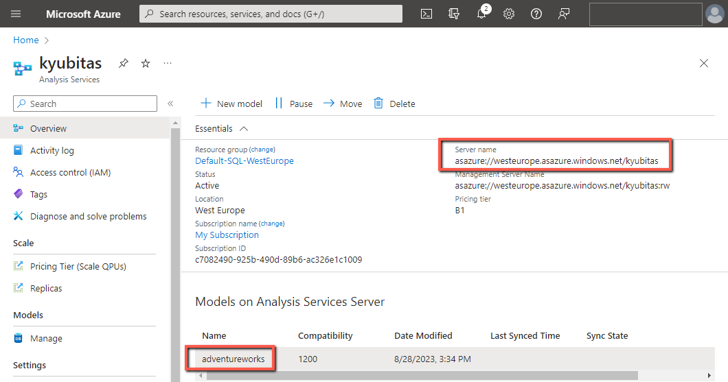
Task: Click the Overview sidebar icon
Action: 18,128
